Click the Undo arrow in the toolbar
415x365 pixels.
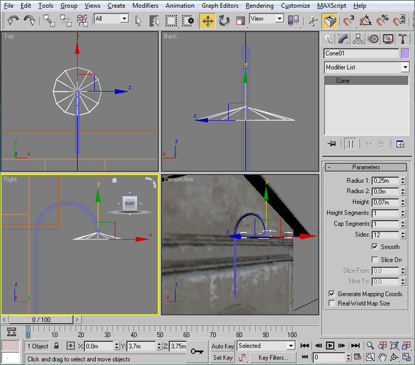coord(12,21)
